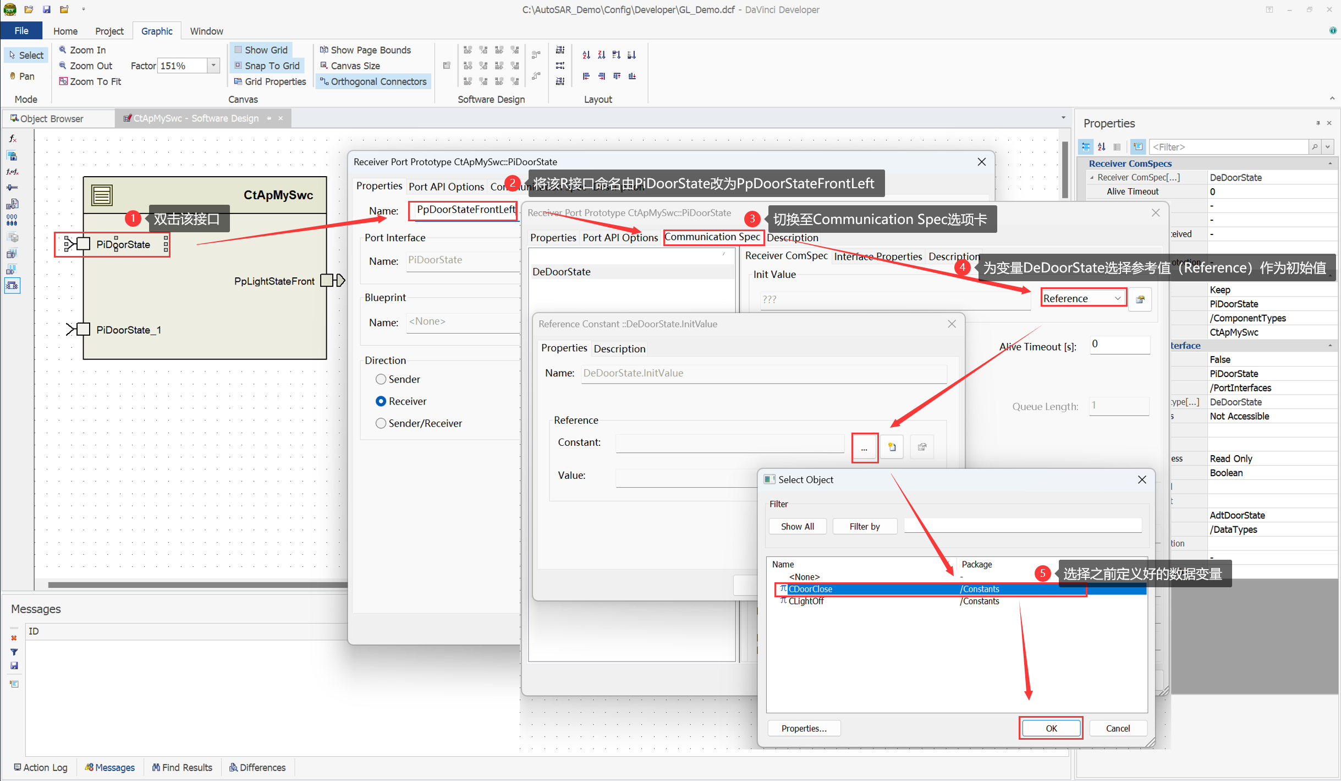Click OK in Select Object dialog
This screenshot has width=1341, height=781.
[1051, 728]
